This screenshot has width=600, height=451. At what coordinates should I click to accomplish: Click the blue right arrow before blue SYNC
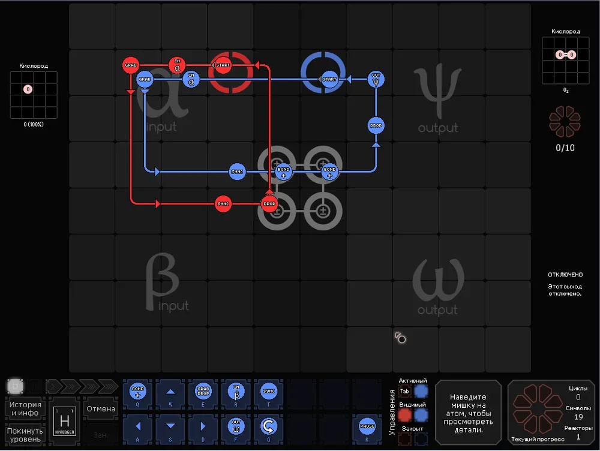click(x=157, y=172)
